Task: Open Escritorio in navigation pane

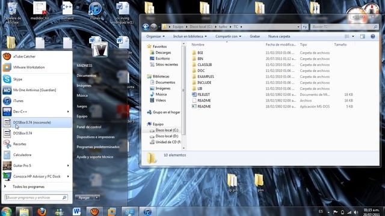Action: pyautogui.click(x=162, y=59)
